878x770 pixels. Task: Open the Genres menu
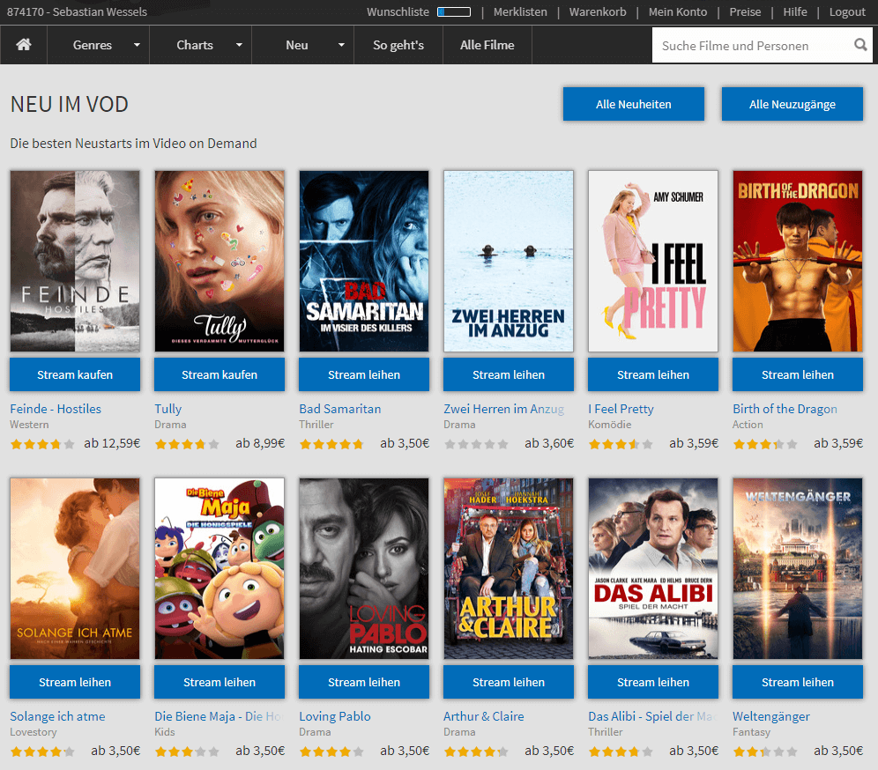[x=93, y=45]
